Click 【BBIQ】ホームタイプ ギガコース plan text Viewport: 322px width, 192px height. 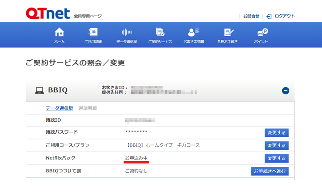(163, 145)
